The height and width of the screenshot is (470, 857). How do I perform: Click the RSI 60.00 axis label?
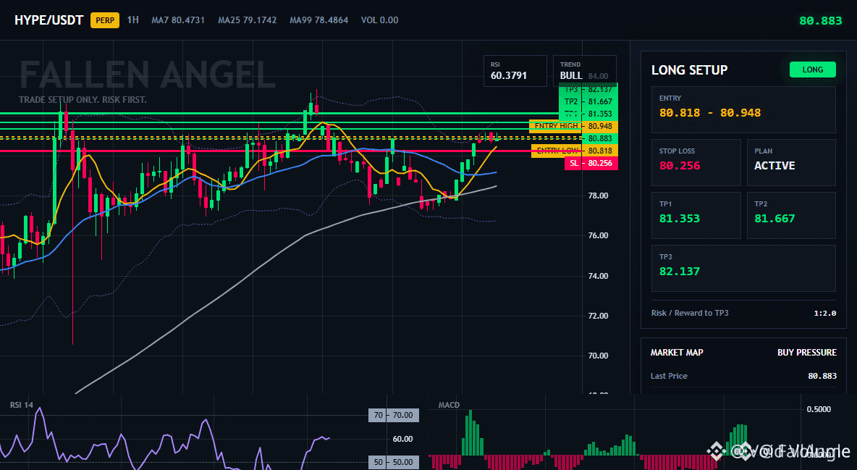pyautogui.click(x=403, y=439)
